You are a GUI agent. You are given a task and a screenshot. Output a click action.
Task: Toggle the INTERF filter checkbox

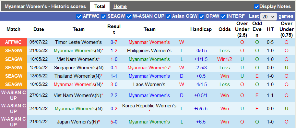click(223, 16)
